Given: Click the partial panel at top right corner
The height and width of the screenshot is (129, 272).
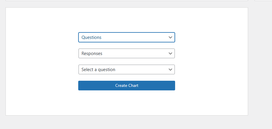Looking at the screenshot, I should click(263, 0).
